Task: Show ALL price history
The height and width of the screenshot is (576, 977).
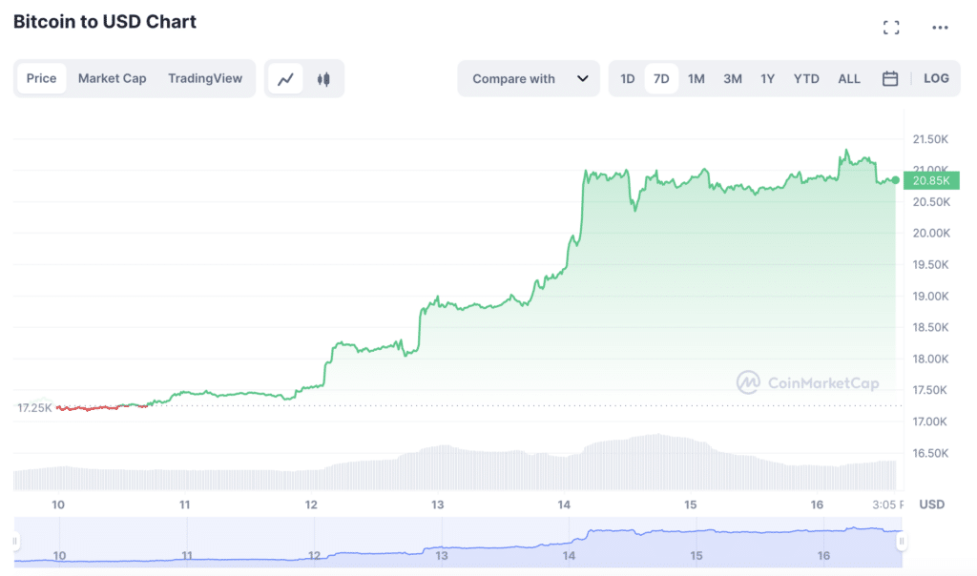Action: tap(848, 79)
